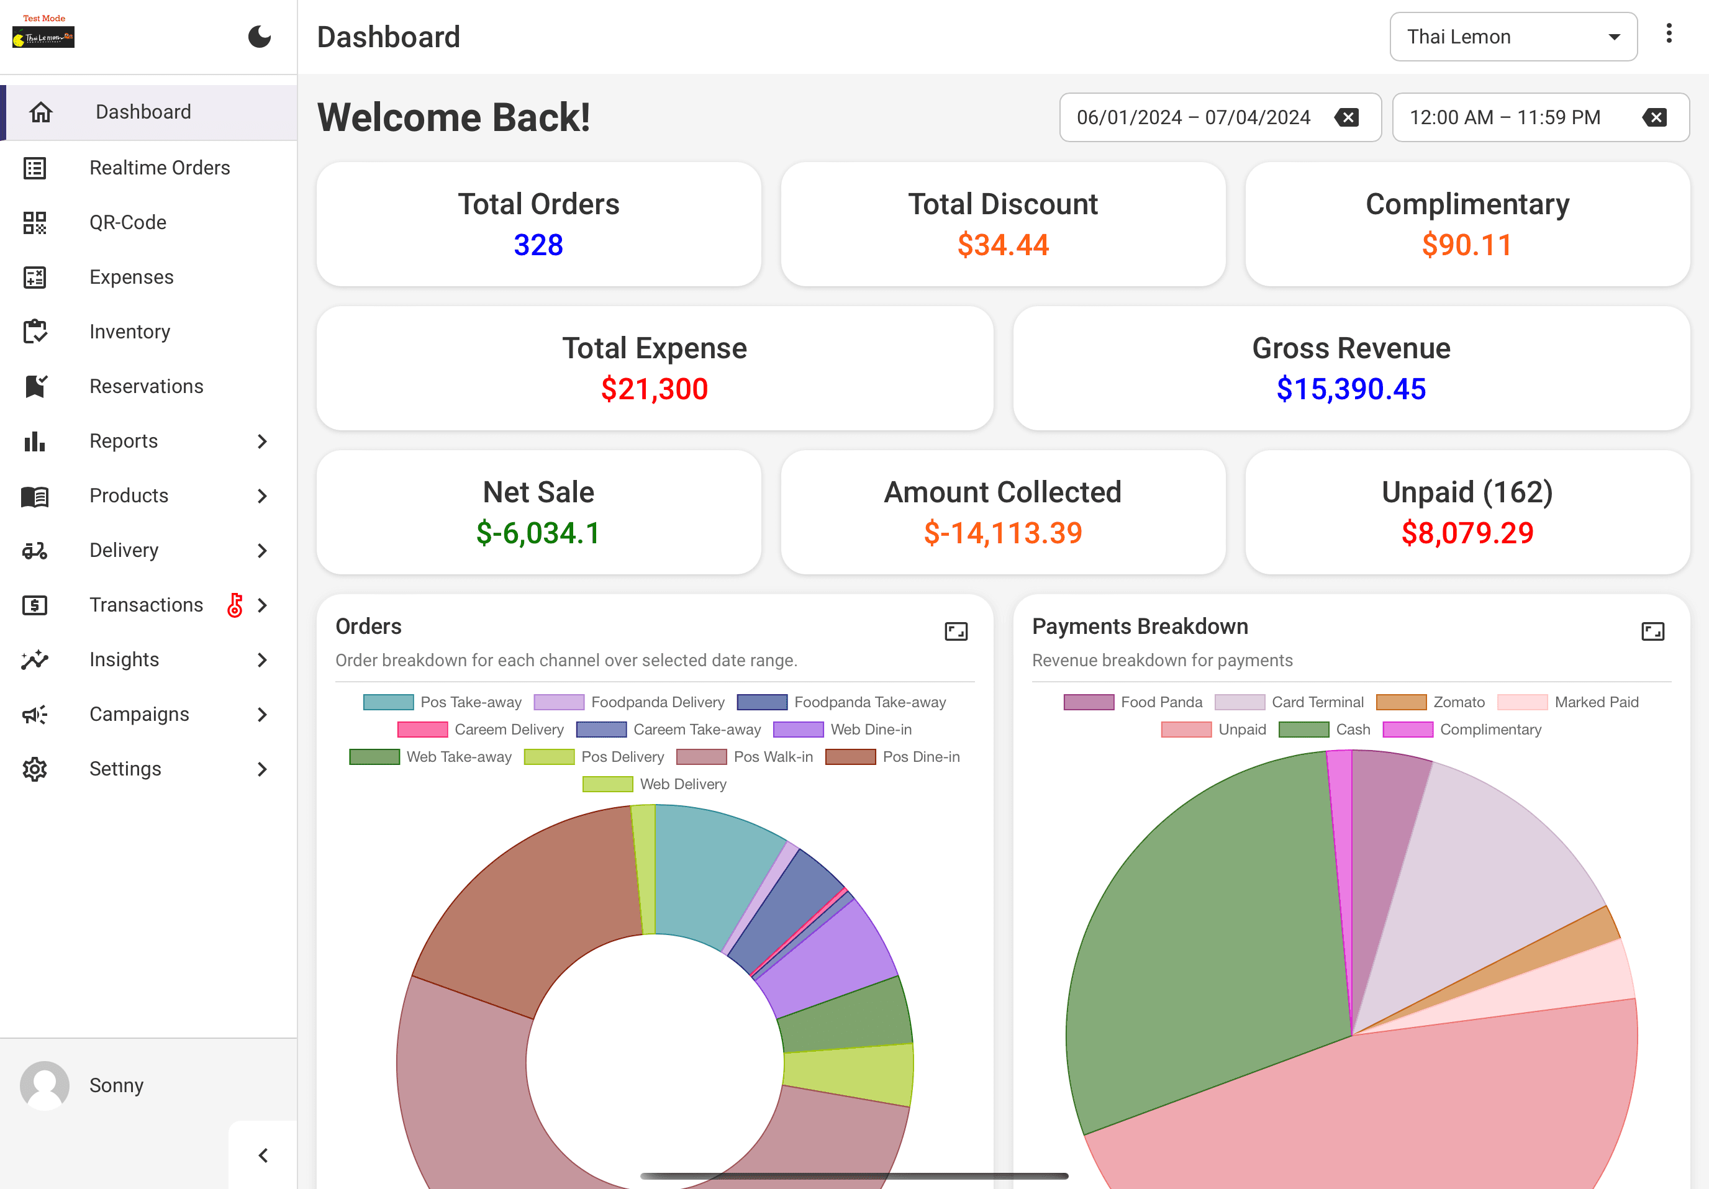Collapse the sidebar with the left arrow

click(263, 1155)
